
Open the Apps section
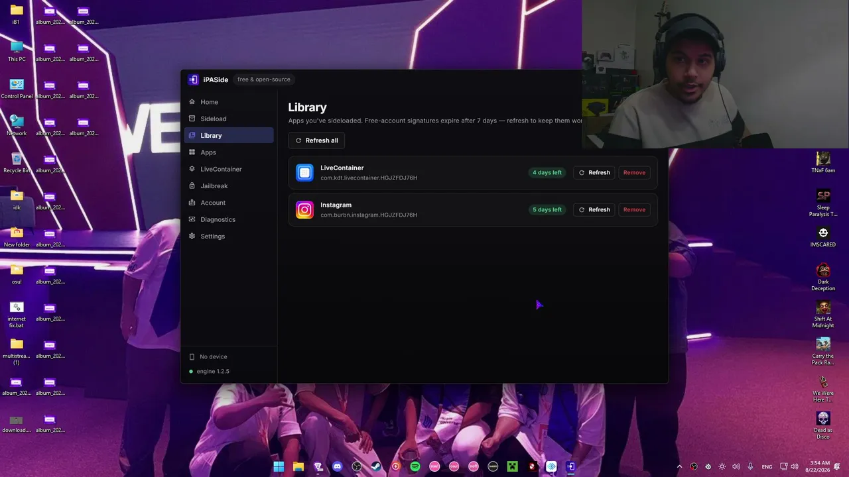coord(228,152)
